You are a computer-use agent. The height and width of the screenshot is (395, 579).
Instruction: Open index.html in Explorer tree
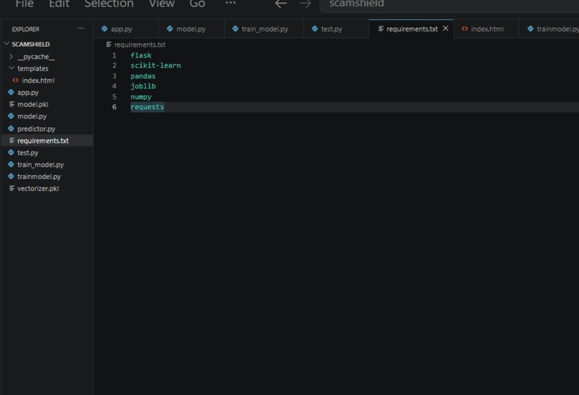coord(47,80)
